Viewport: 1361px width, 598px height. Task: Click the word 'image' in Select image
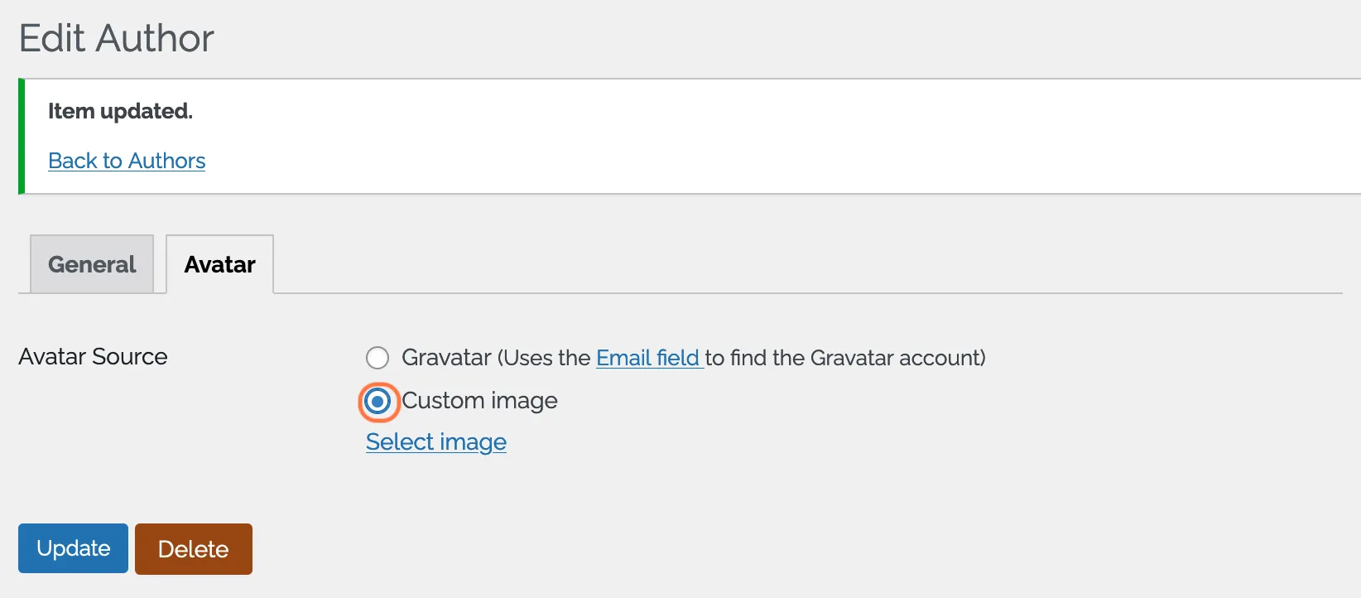(x=474, y=443)
